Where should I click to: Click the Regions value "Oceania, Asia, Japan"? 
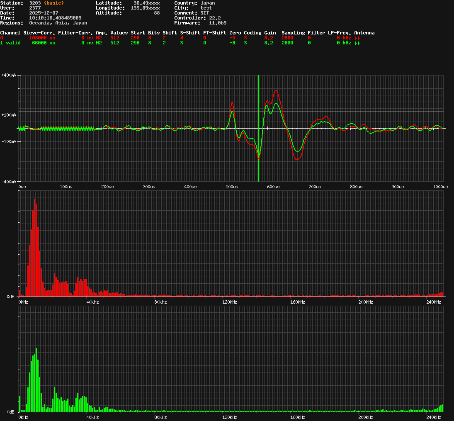click(x=58, y=23)
